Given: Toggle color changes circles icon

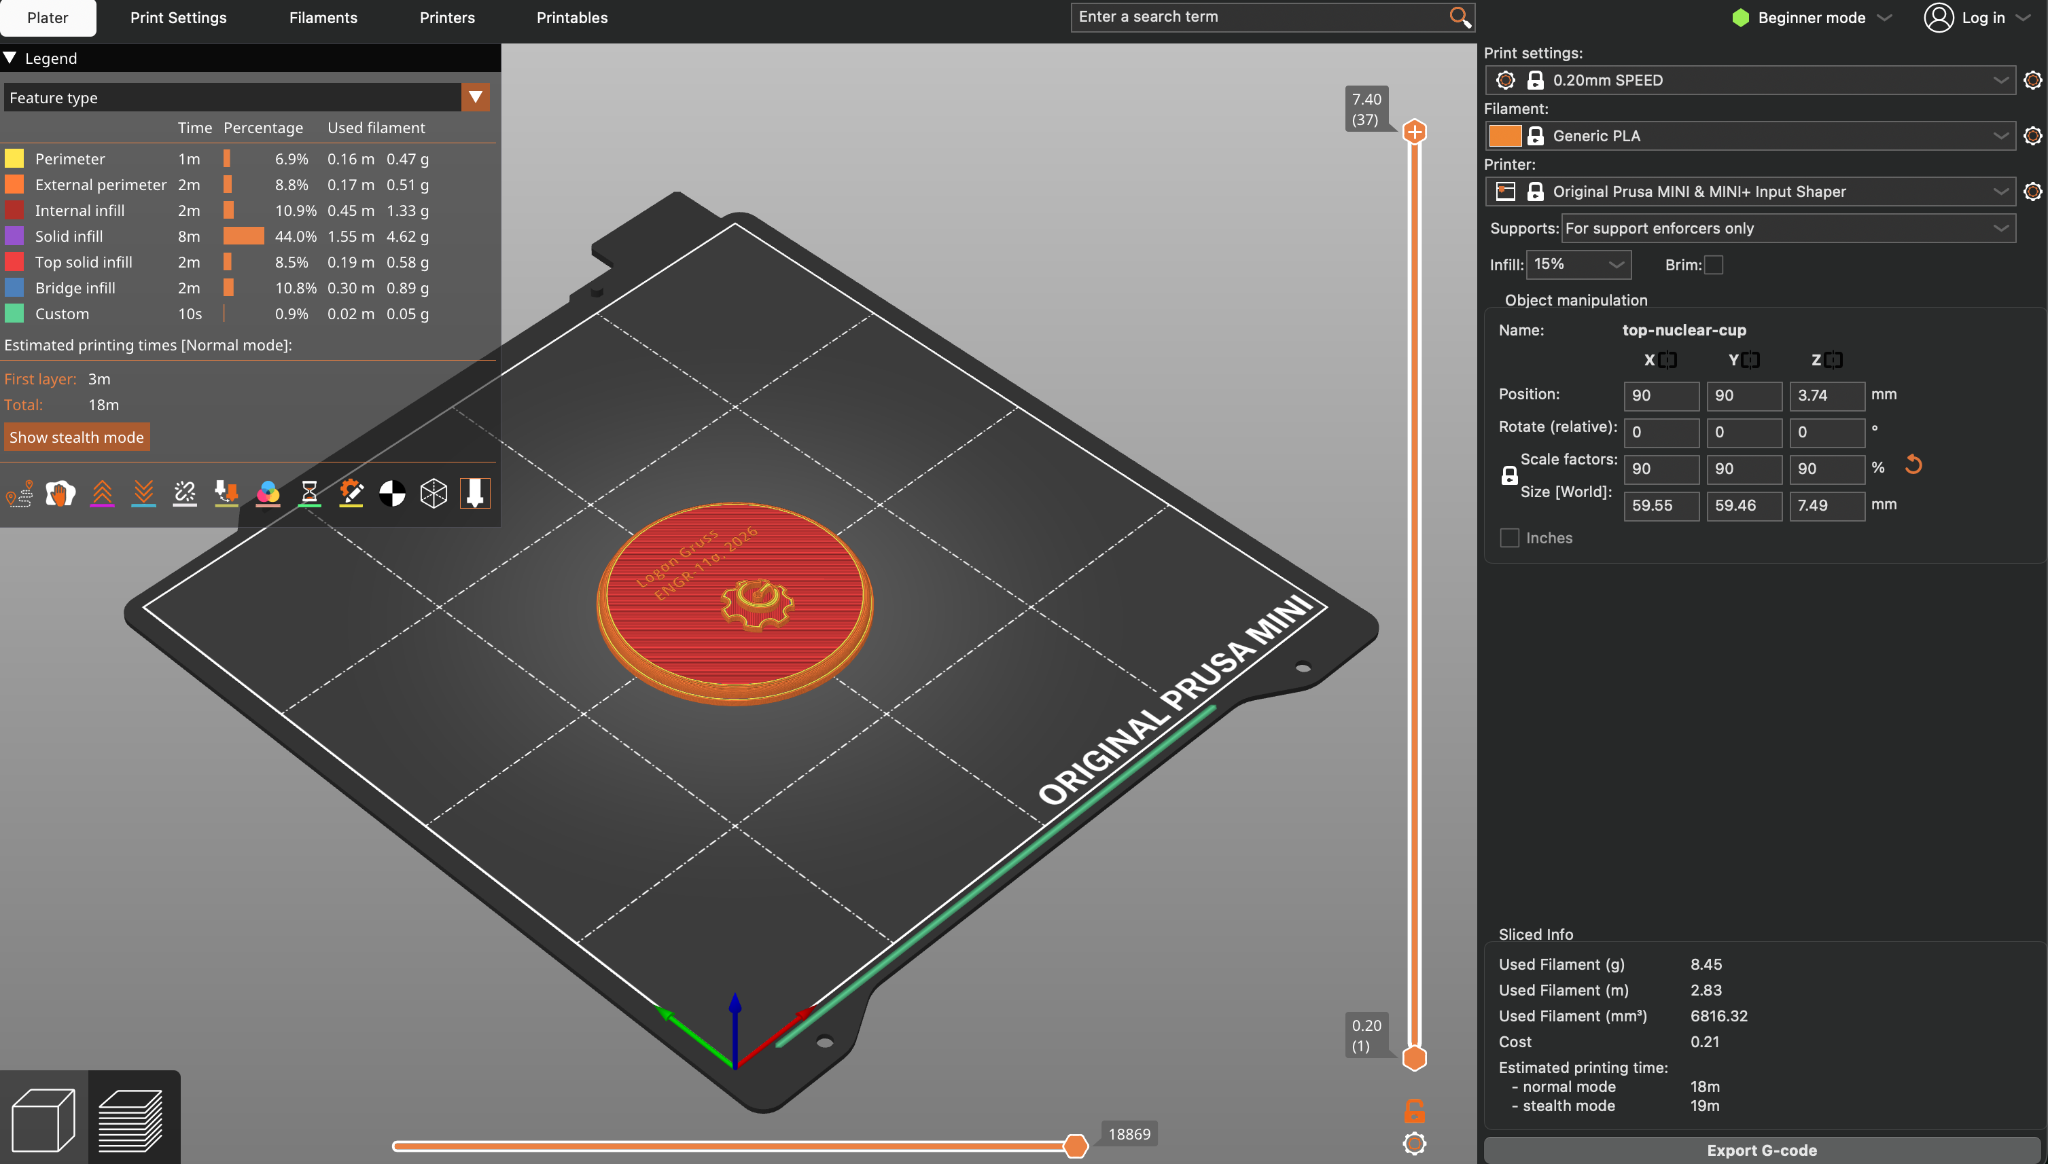Looking at the screenshot, I should pyautogui.click(x=268, y=494).
